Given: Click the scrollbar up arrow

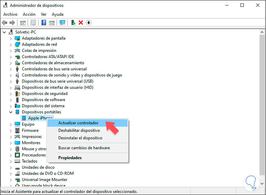Looking at the screenshot, I should point(262,32).
